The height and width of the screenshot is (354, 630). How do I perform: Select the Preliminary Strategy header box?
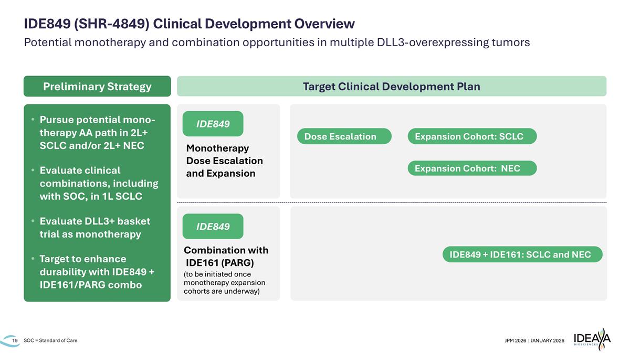tap(97, 87)
